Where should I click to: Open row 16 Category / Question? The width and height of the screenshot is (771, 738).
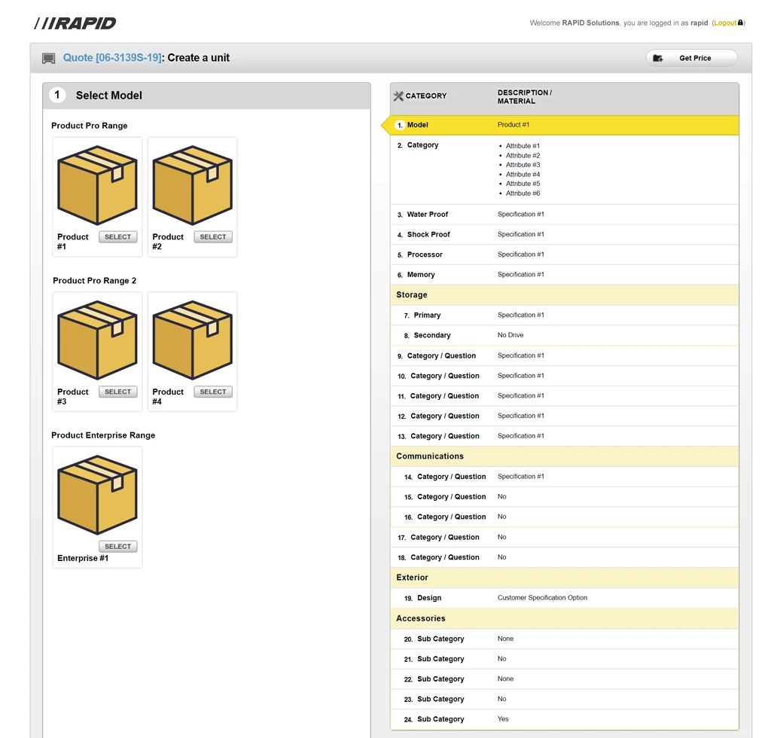tap(564, 517)
